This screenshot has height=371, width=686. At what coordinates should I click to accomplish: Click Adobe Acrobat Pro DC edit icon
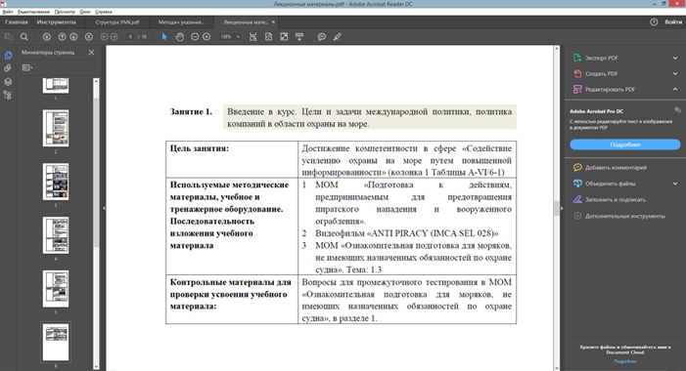tap(677, 110)
